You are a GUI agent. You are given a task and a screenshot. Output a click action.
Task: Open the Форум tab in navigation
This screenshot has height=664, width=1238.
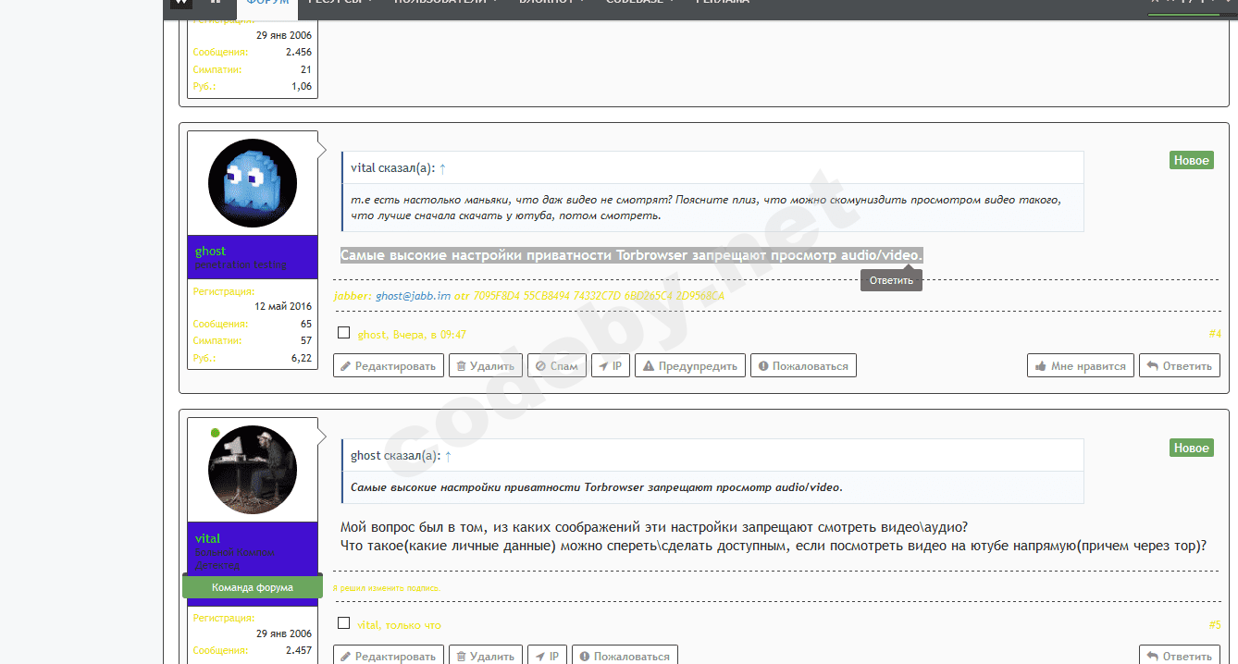[x=267, y=3]
